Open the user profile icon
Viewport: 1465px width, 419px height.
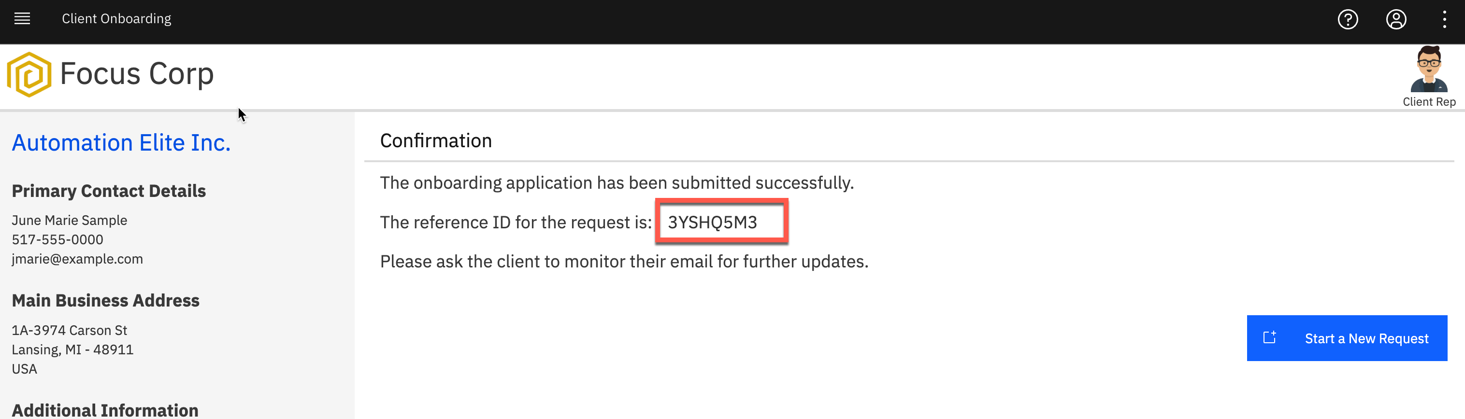click(1395, 19)
